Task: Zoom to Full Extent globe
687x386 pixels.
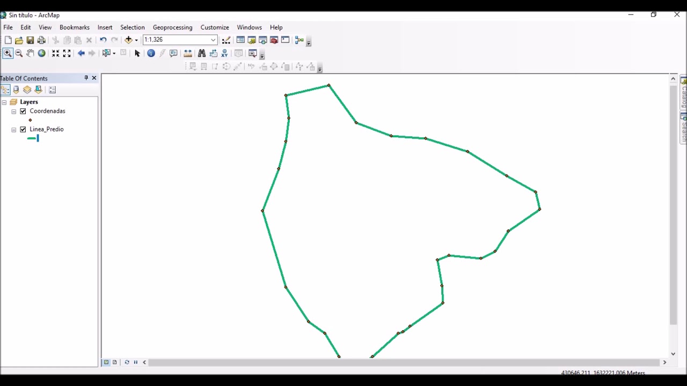Action: tap(41, 53)
